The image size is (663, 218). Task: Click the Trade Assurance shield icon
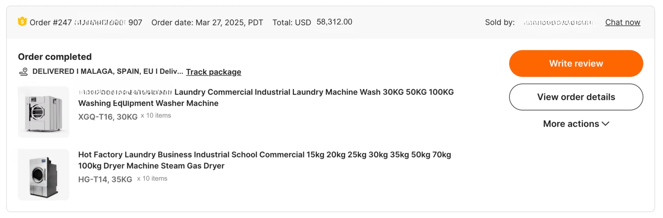(x=22, y=21)
